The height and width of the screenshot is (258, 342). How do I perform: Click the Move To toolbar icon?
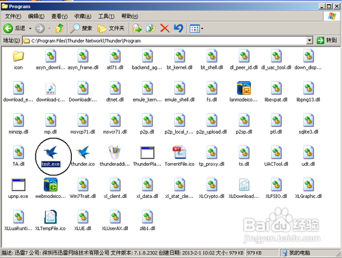coord(137,28)
